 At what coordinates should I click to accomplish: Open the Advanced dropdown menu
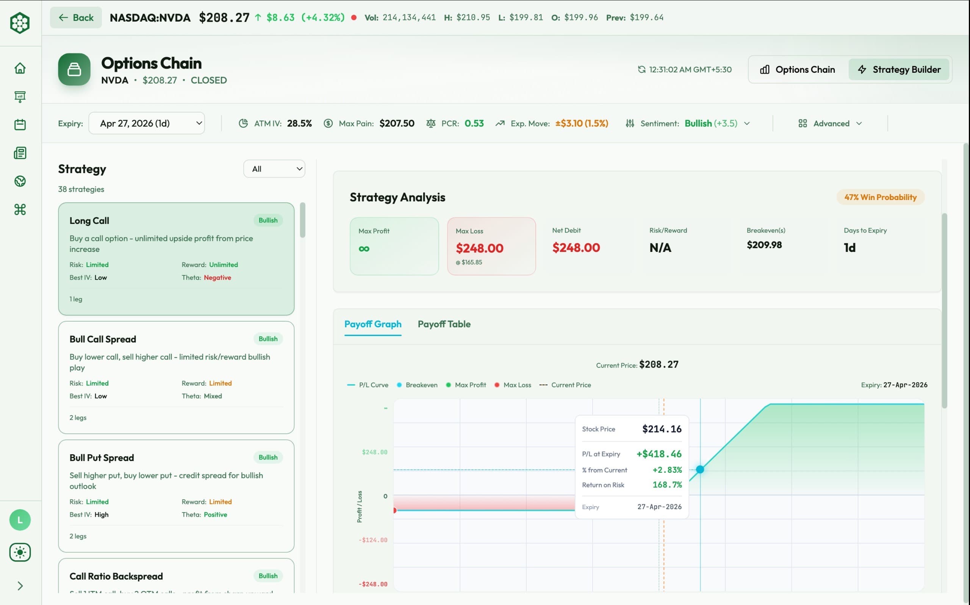(830, 123)
